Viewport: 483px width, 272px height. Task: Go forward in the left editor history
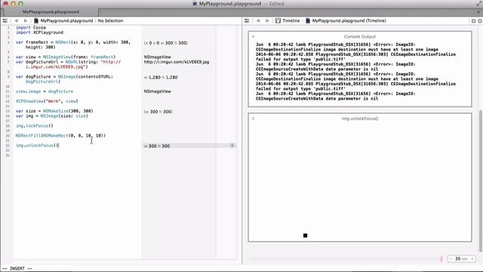pyautogui.click(x=26, y=20)
